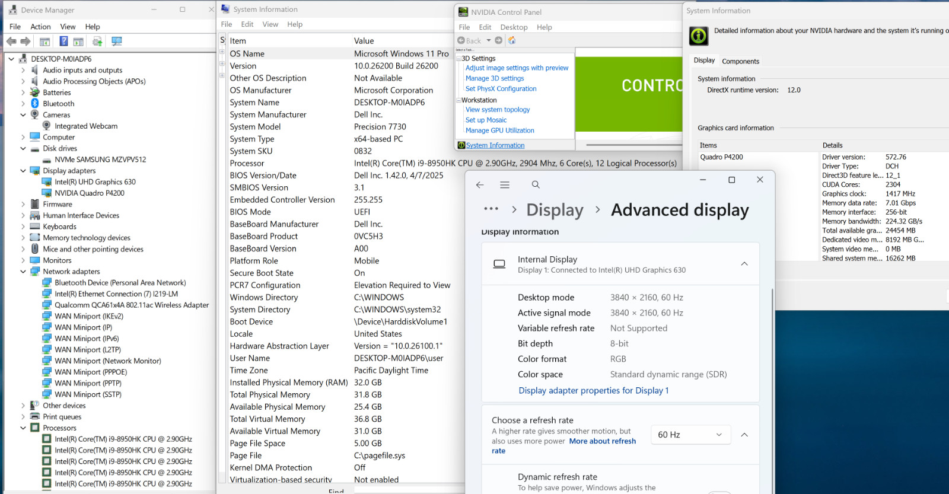949x494 pixels.
Task: Click the NVMe SAMSUNG MZVPV512 drive icon
Action: point(47,160)
